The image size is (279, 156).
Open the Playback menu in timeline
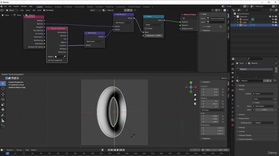10,150
